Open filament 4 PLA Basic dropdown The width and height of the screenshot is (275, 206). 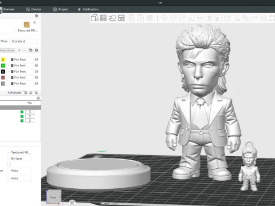coord(20,65)
